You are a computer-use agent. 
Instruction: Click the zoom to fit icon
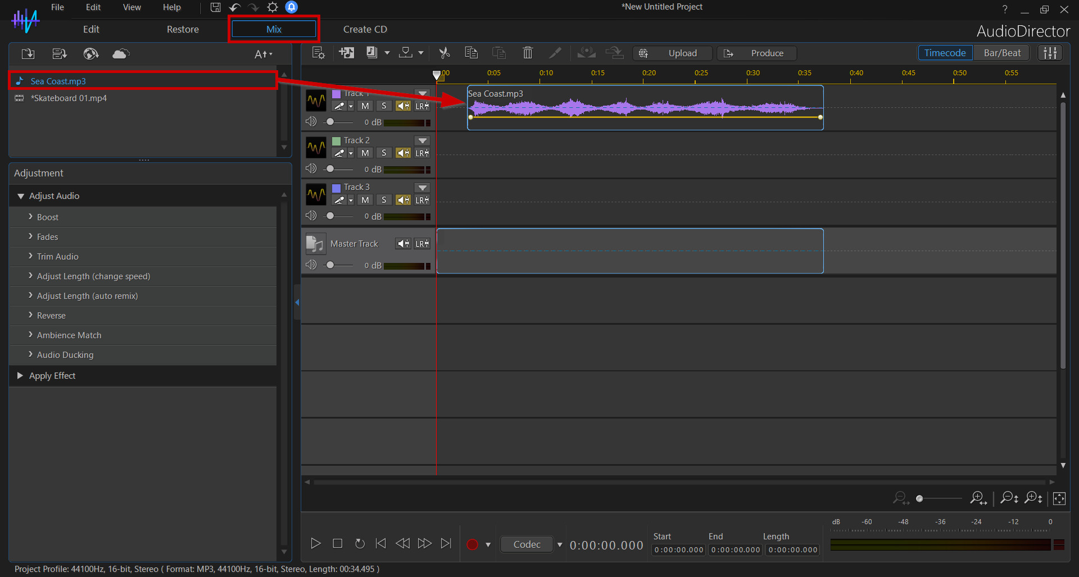1059,498
